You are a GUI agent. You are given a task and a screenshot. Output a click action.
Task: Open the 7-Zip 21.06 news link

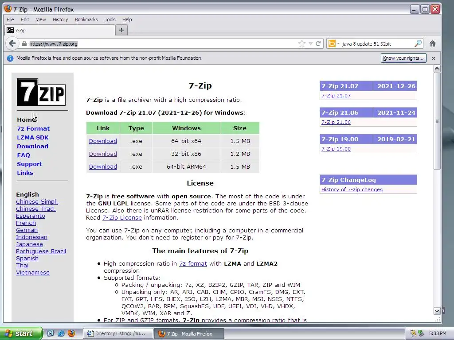pos(336,122)
